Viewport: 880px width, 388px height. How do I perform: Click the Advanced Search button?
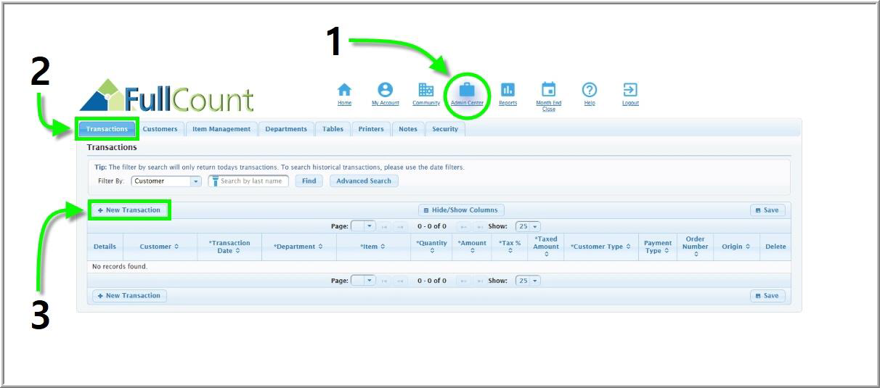[364, 181]
